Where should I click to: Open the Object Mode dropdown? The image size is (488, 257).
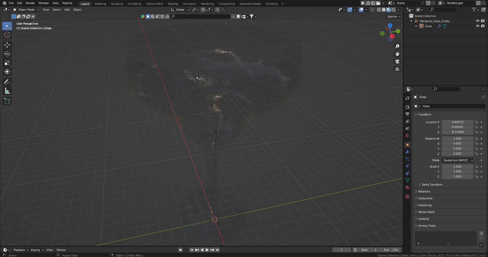(x=26, y=10)
